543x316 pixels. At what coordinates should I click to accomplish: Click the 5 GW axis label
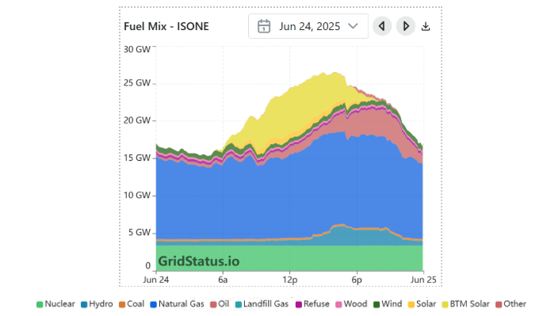(x=140, y=233)
